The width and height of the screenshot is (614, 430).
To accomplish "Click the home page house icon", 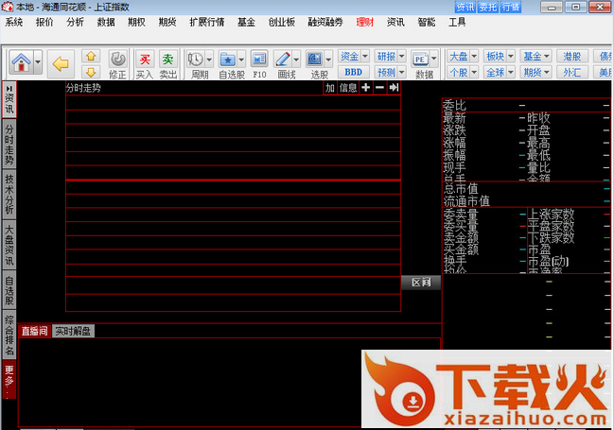I will [21, 63].
